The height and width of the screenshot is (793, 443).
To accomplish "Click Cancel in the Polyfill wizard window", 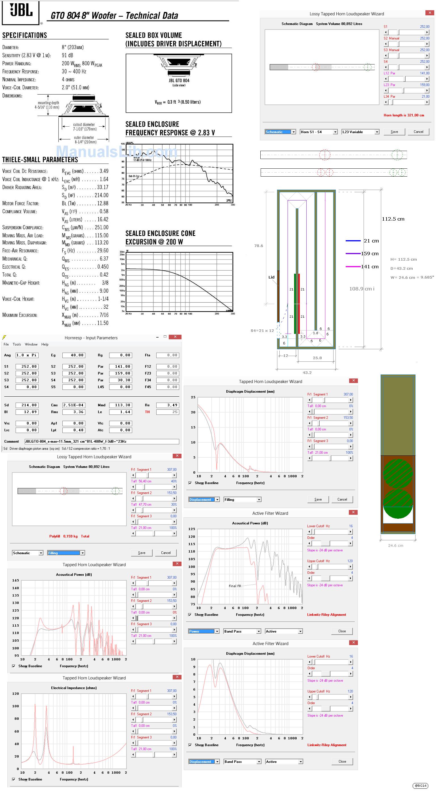I will pos(166,553).
